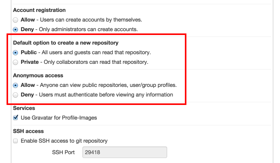This screenshot has width=280, height=163.
Task: Select Allow radio under Account registration
Action: pos(15,20)
